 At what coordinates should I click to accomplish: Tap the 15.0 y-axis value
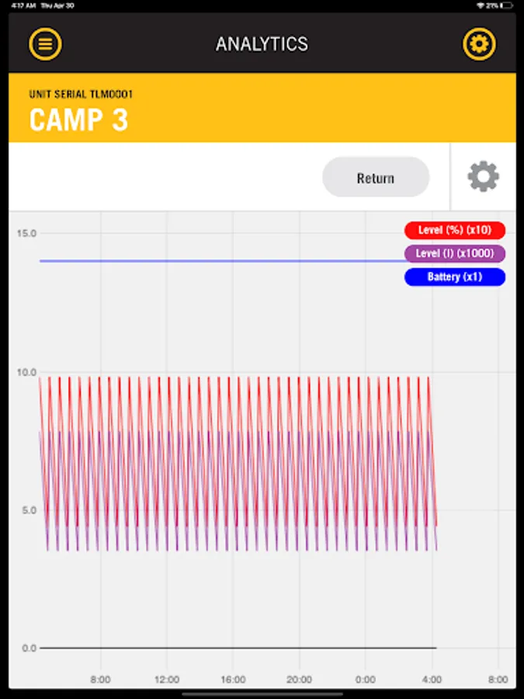tap(26, 233)
